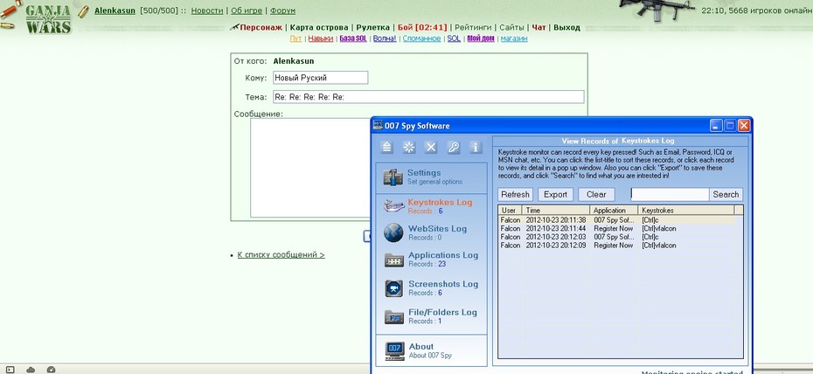
Task: Click the key icon in spy toolbar
Action: [454, 147]
